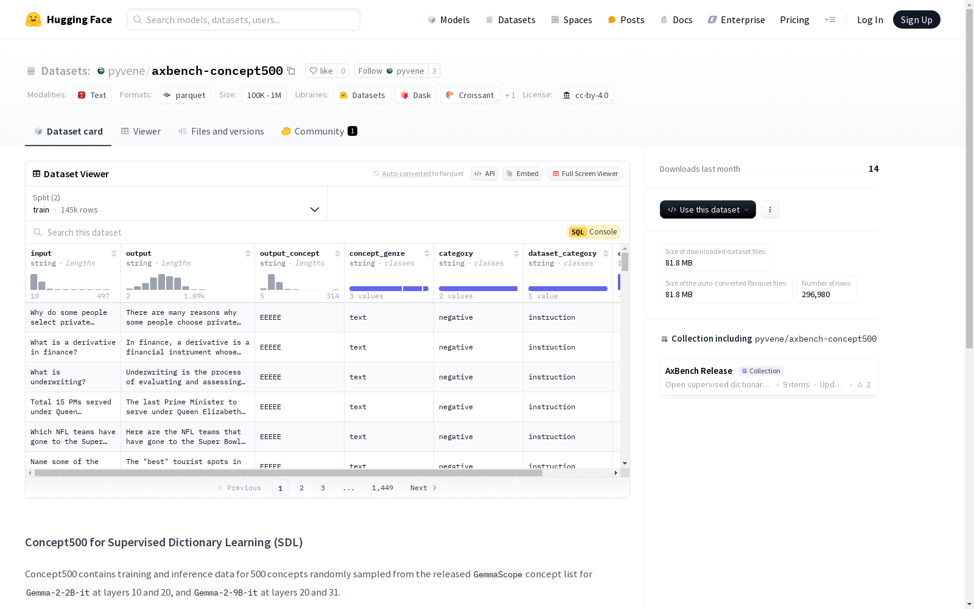
Task: Sort the category column
Action: pos(516,253)
